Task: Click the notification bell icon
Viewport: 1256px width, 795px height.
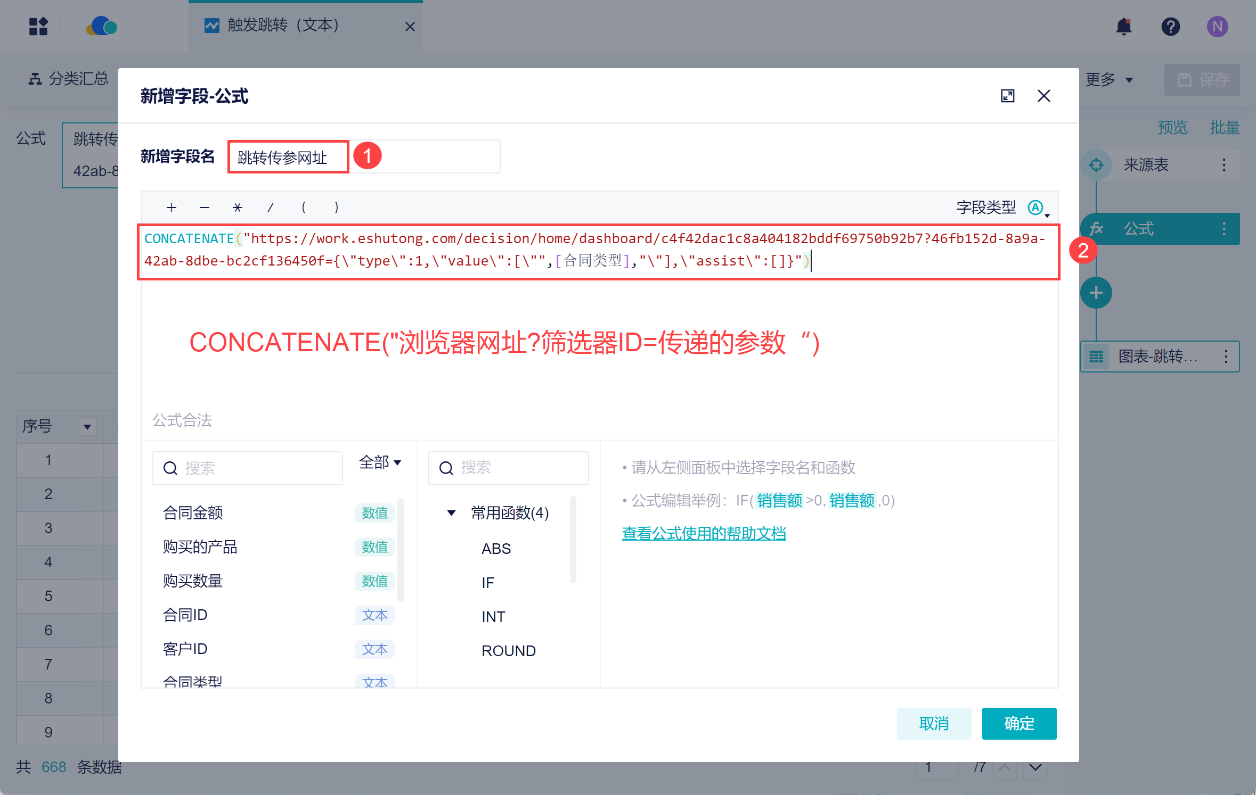Action: pos(1123,26)
